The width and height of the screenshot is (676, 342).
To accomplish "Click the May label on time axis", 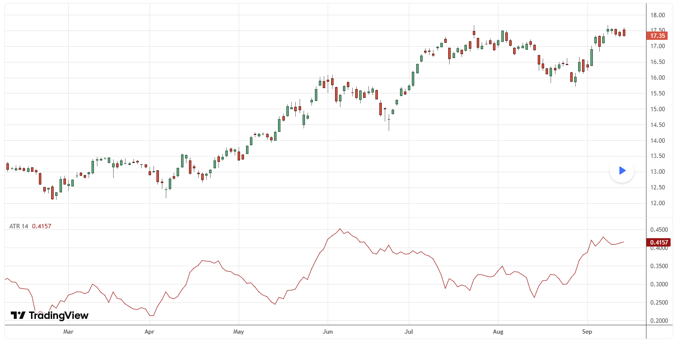I will [238, 332].
